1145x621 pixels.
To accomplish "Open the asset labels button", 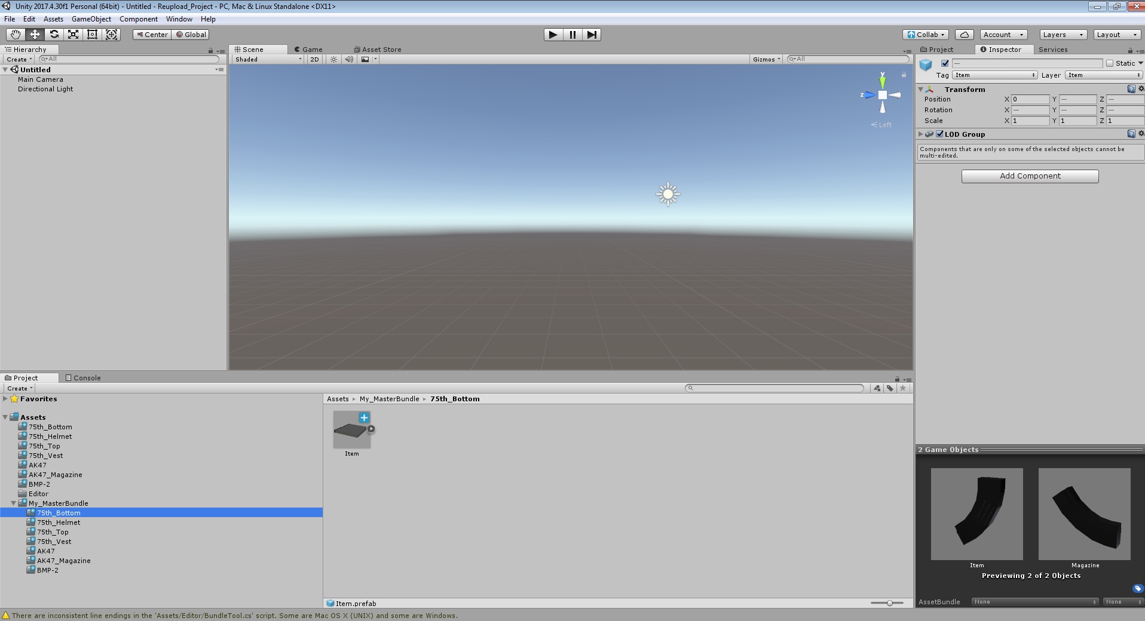I will coord(1137,588).
